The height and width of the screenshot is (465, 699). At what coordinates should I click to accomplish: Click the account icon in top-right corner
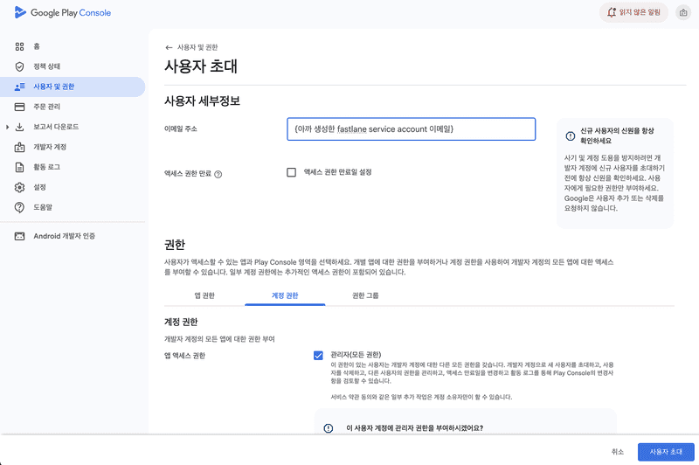[x=683, y=13]
